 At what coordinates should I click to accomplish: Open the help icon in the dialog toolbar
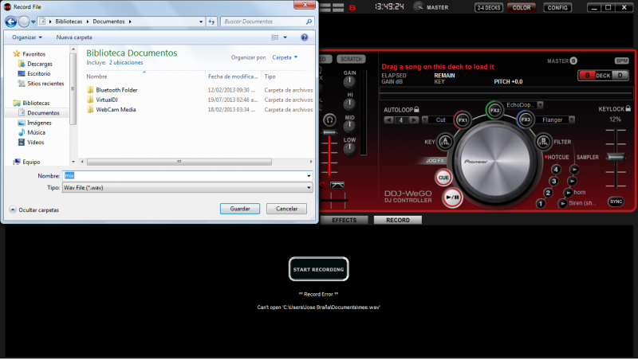coord(304,37)
